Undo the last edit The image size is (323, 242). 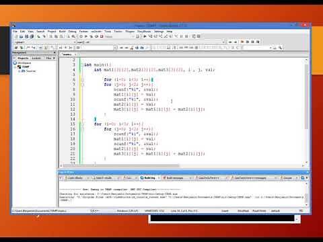[39, 36]
